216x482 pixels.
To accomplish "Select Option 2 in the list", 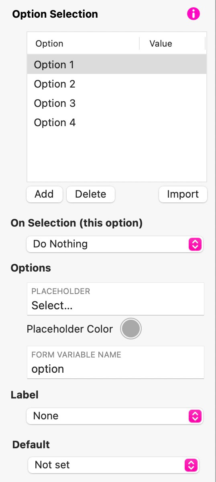I will coord(117,84).
